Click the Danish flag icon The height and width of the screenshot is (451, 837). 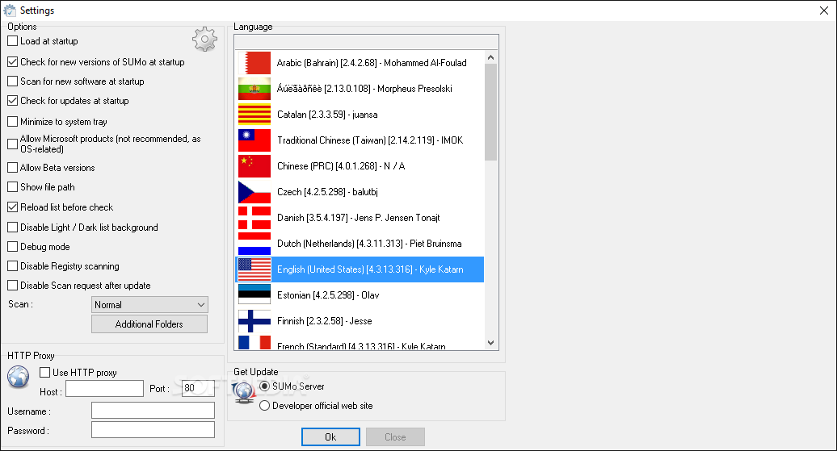coord(254,218)
